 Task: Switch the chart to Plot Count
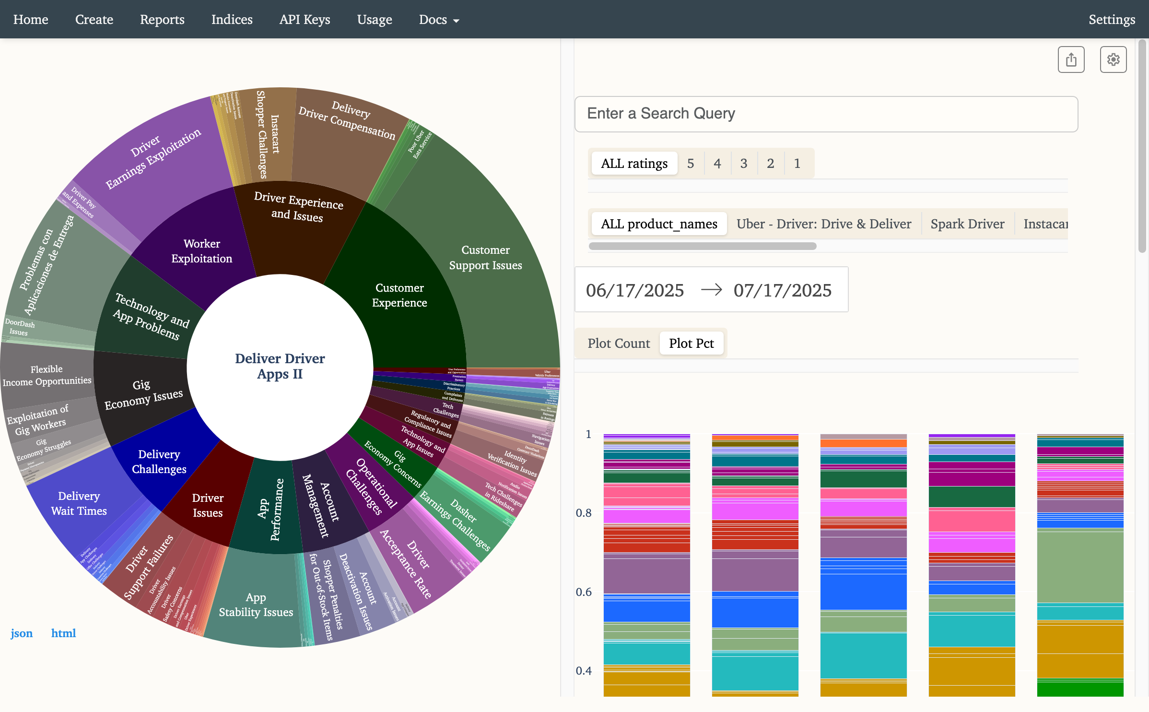[x=619, y=343]
